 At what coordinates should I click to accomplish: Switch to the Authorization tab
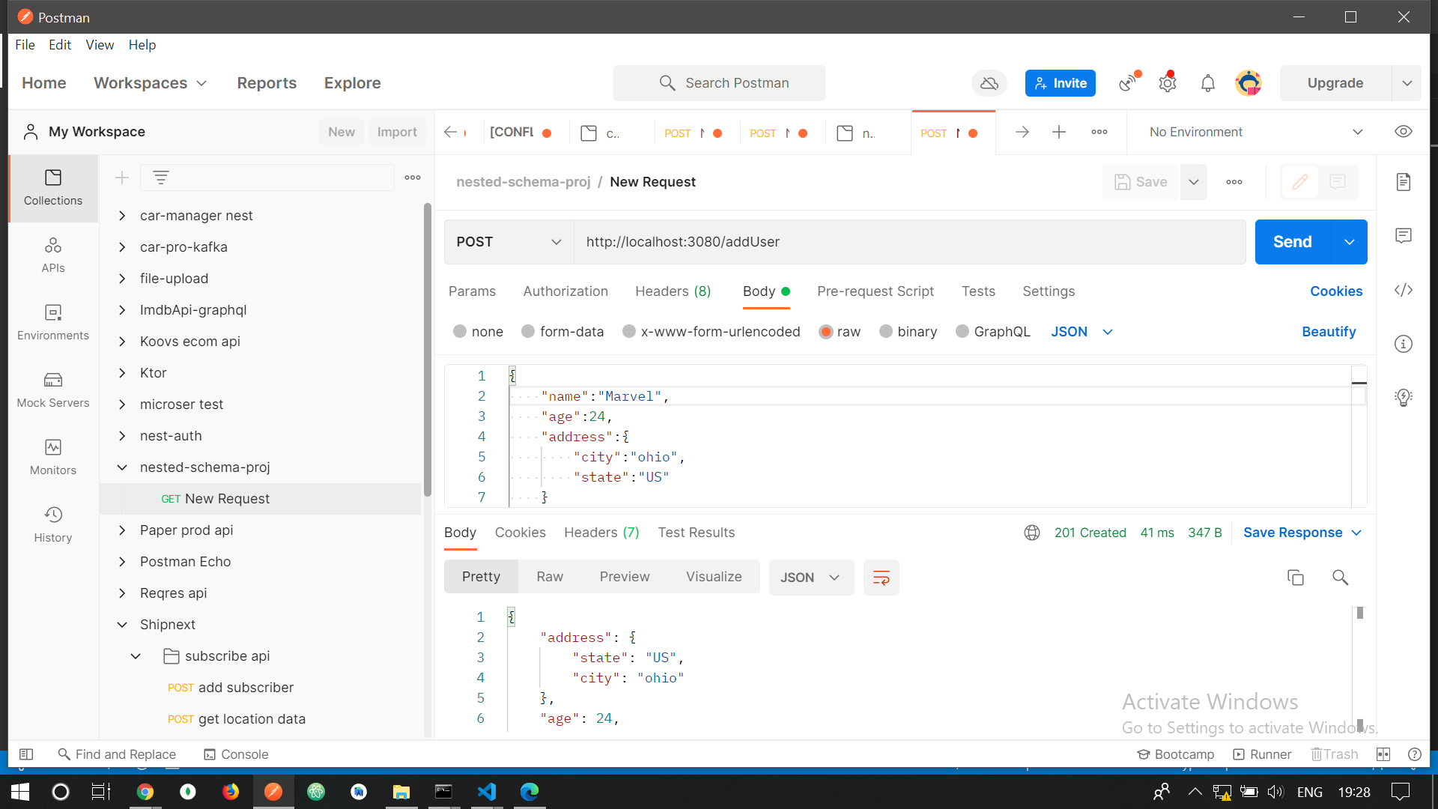point(565,291)
